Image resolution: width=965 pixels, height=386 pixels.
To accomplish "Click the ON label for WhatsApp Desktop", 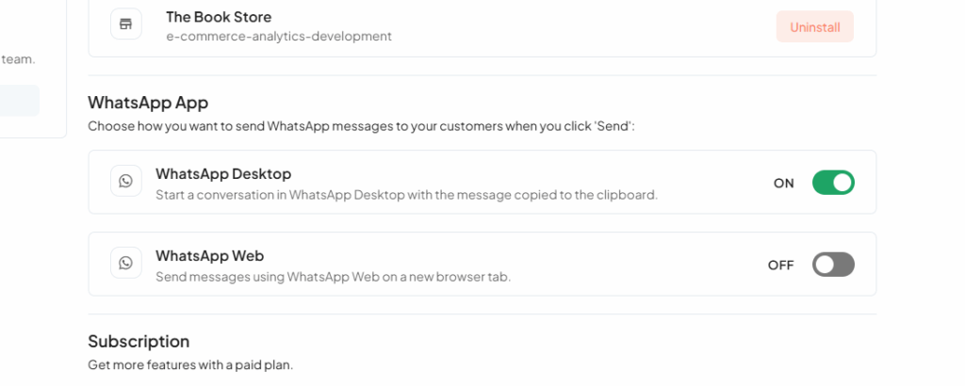I will (x=783, y=184).
